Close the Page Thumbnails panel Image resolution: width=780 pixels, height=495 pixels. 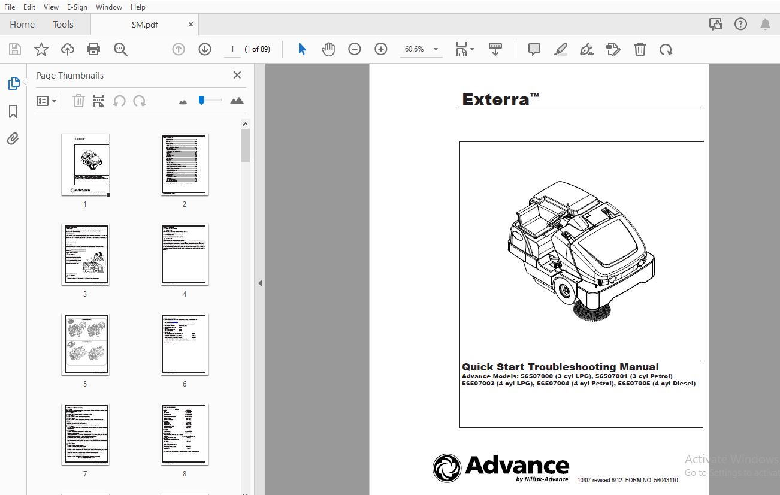237,75
